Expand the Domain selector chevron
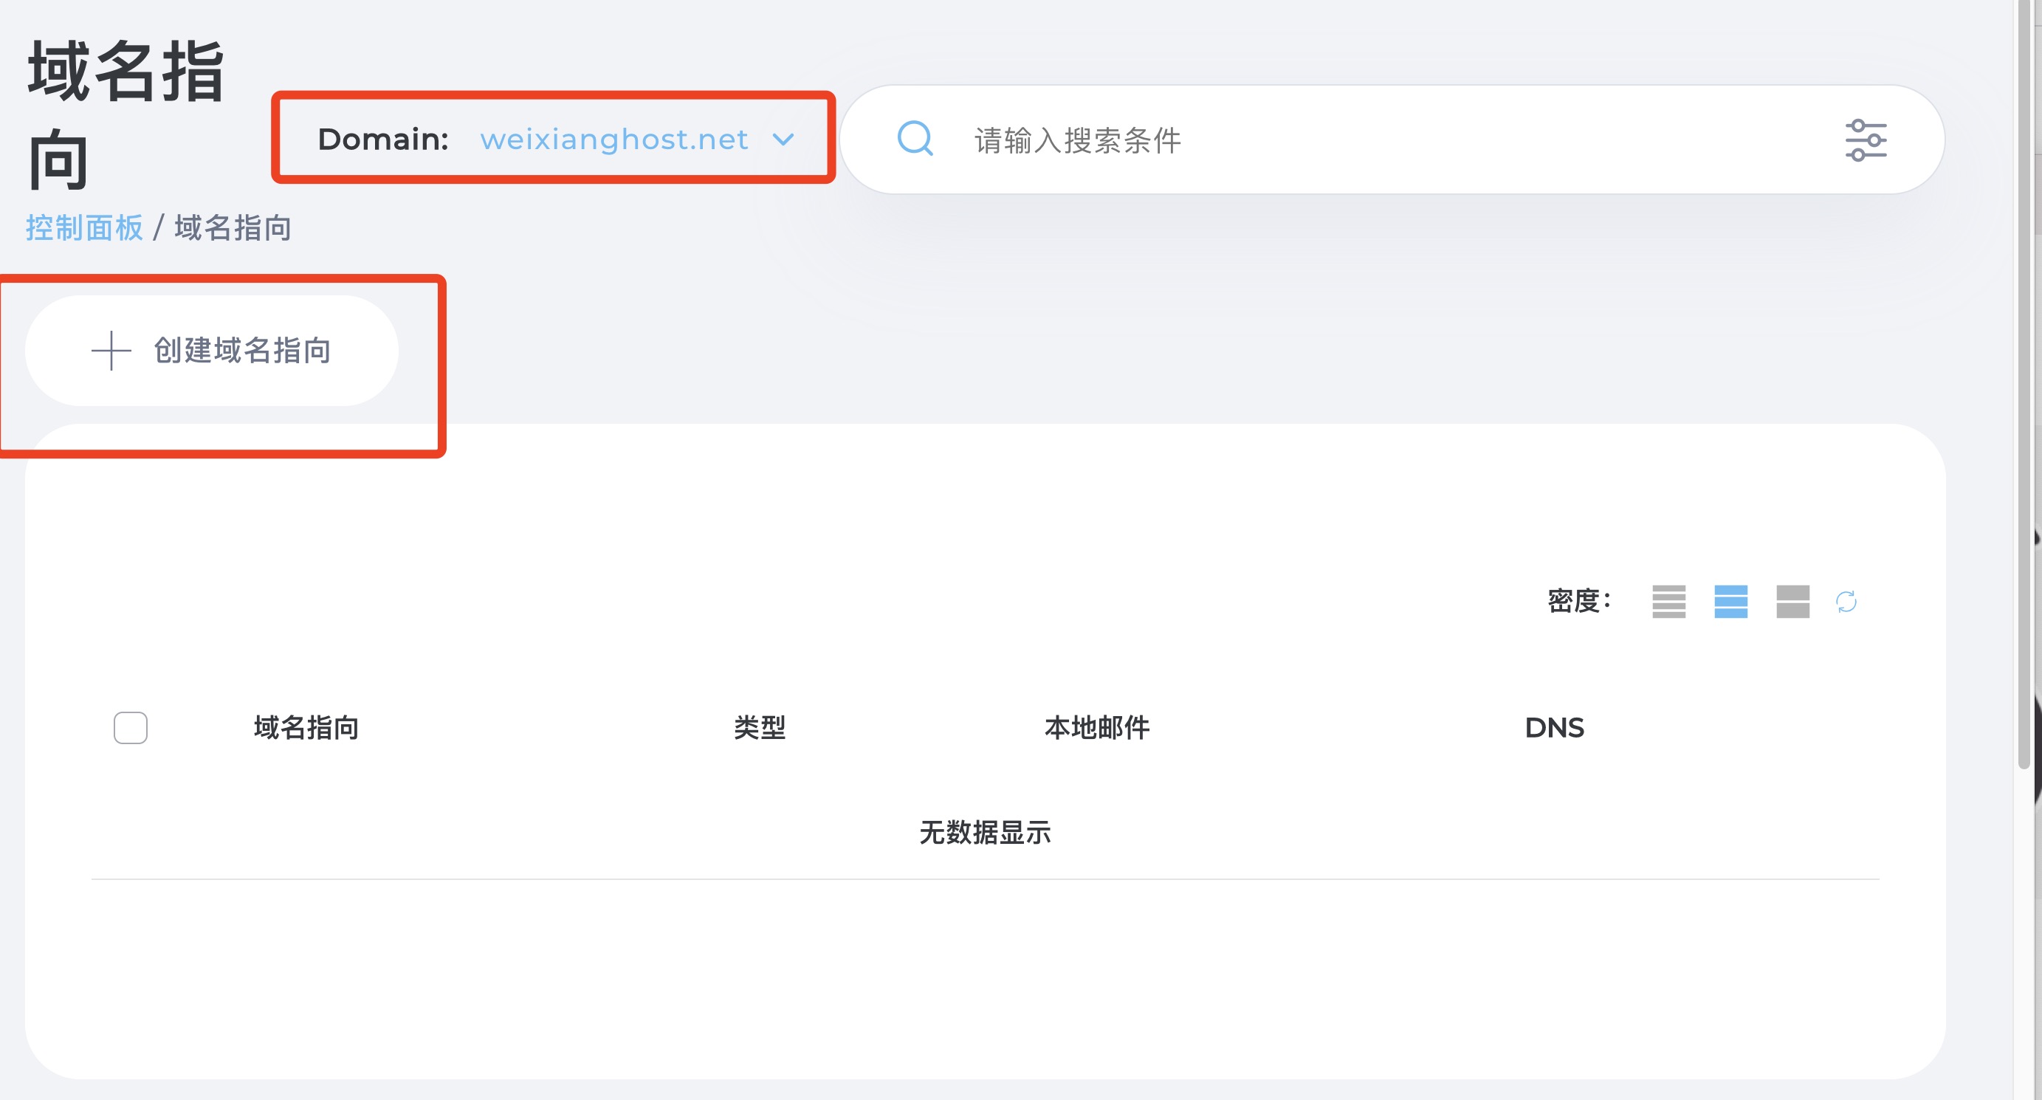 point(783,140)
